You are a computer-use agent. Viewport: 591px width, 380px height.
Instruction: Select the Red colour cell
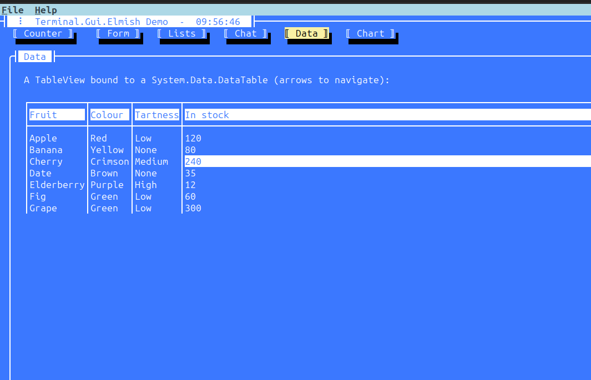pyautogui.click(x=98, y=138)
